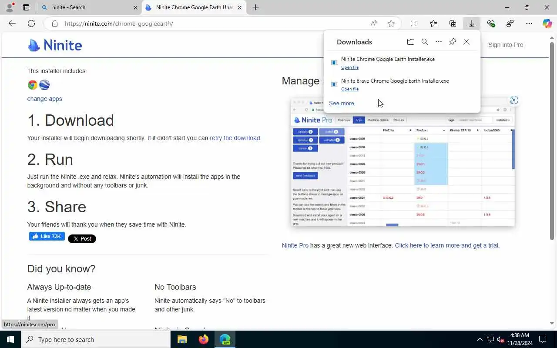Click learn more and get a trial link
This screenshot has width=557, height=348.
click(447, 245)
